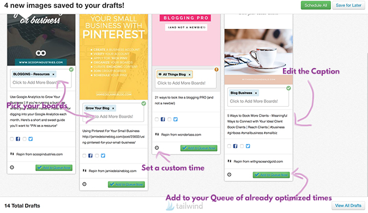This screenshot has height=213, width=368.
Task: Click 'Add More Boards' field on wonderlass pin
Action: pos(182,83)
